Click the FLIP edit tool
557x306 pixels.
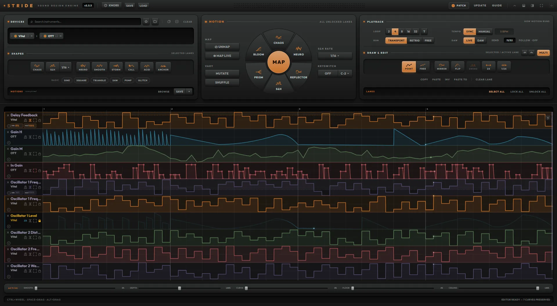[x=458, y=66]
